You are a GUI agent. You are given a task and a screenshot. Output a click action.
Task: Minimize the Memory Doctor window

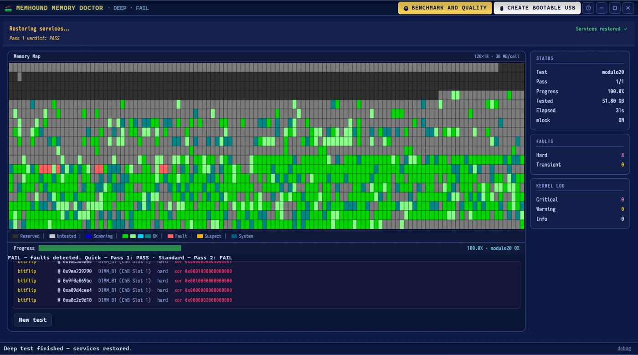coord(602,8)
